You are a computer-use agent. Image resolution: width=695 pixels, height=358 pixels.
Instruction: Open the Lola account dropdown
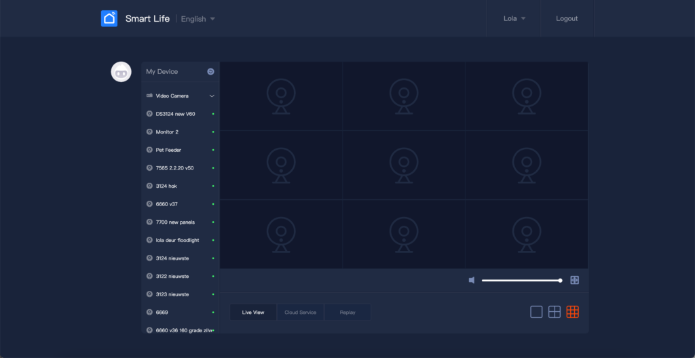(514, 18)
